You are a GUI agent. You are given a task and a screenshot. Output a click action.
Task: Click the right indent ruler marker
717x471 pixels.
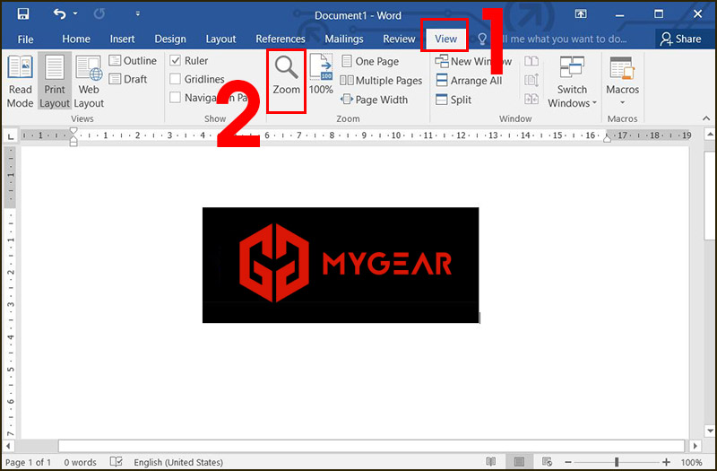tap(608, 139)
